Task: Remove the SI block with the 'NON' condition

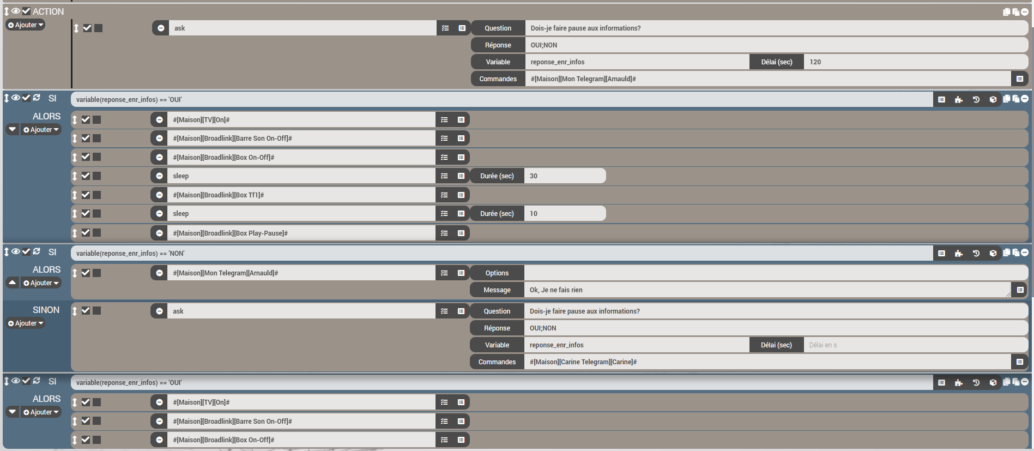Action: click(1025, 252)
